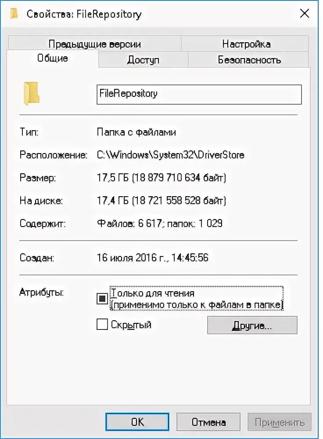323x439 pixels.
Task: Click the 'Файлов: 6 617; папок: 1 029' text
Action: (160, 223)
